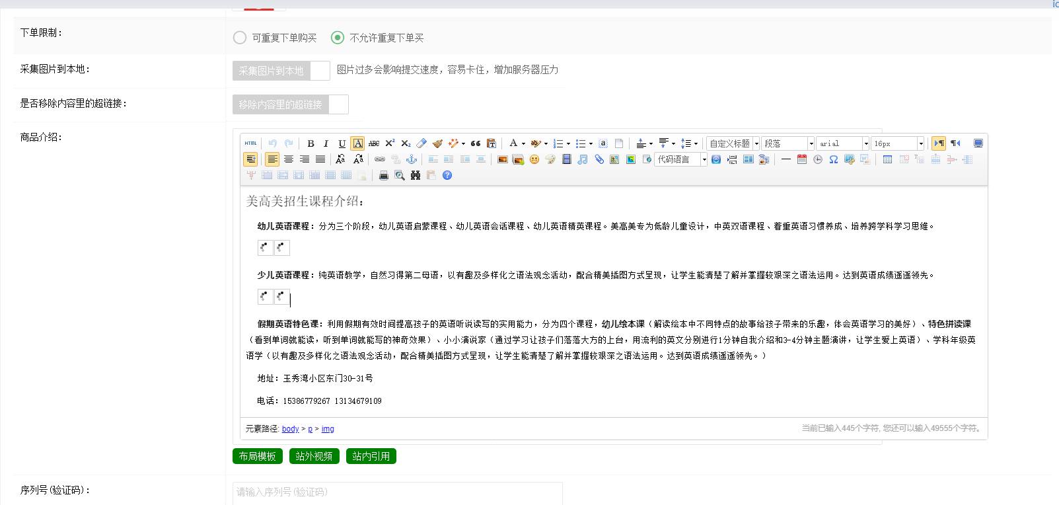Open the 段落 paragraph format dropdown

pyautogui.click(x=788, y=143)
